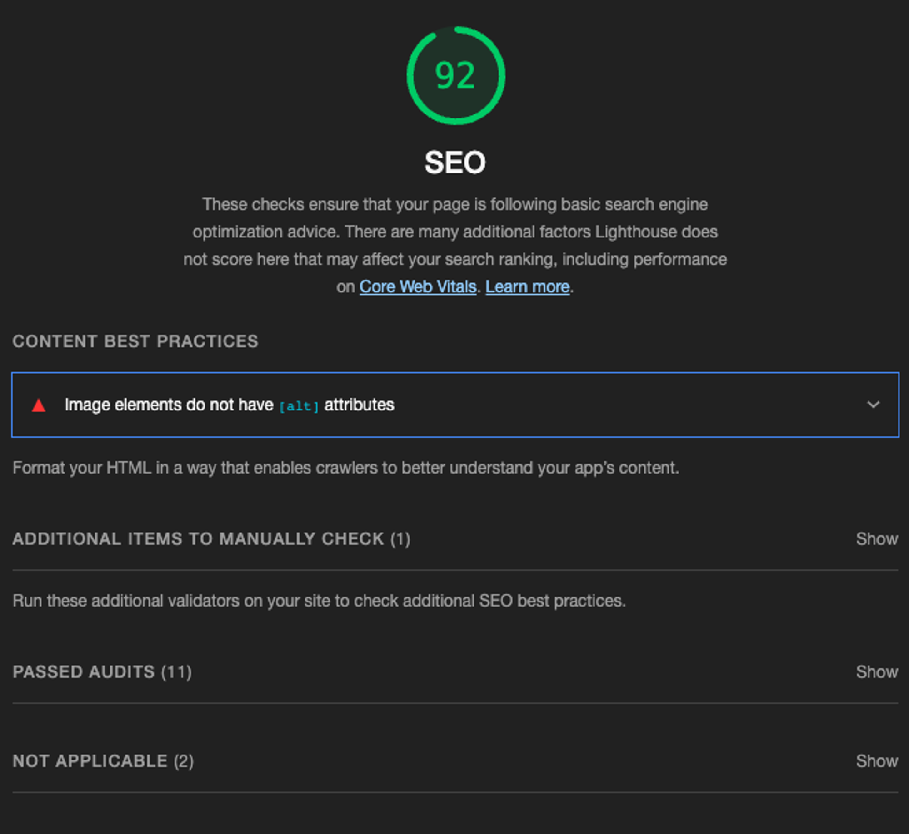Viewport: 909px width, 834px height.
Task: Expand the Additional Items to Manually Check heading
Action: tap(211, 539)
